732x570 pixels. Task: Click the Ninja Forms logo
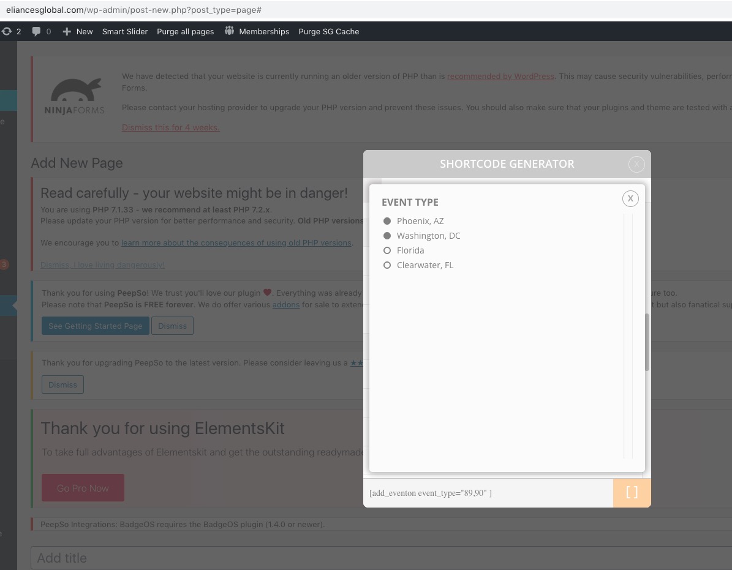pyautogui.click(x=75, y=97)
